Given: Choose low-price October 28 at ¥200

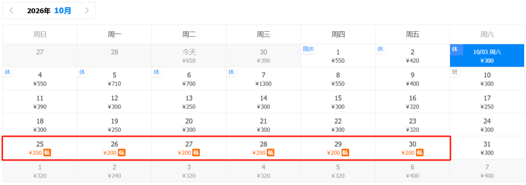Looking at the screenshot, I should point(263,148).
